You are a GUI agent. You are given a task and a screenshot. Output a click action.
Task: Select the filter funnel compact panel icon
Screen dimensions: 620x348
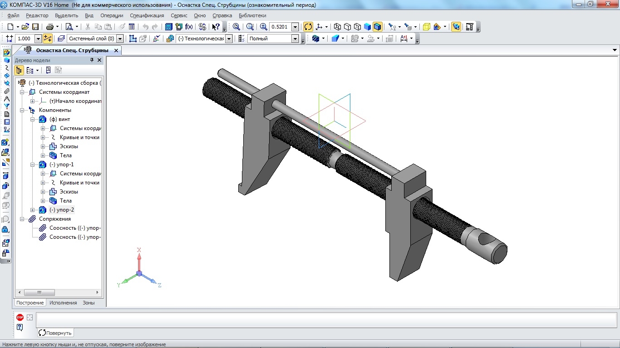pyautogui.click(x=6, y=106)
